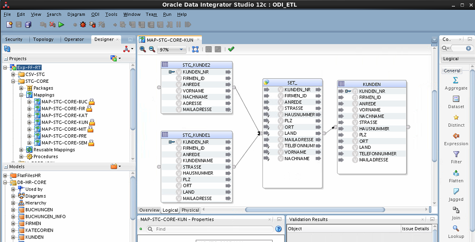Select TELEFONNUMMER attribute in KUNDEN datastore

pos(378,154)
